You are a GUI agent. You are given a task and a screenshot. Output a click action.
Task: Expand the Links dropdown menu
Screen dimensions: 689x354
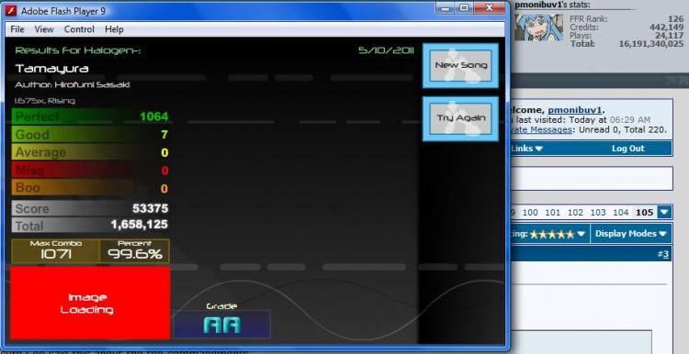point(526,149)
